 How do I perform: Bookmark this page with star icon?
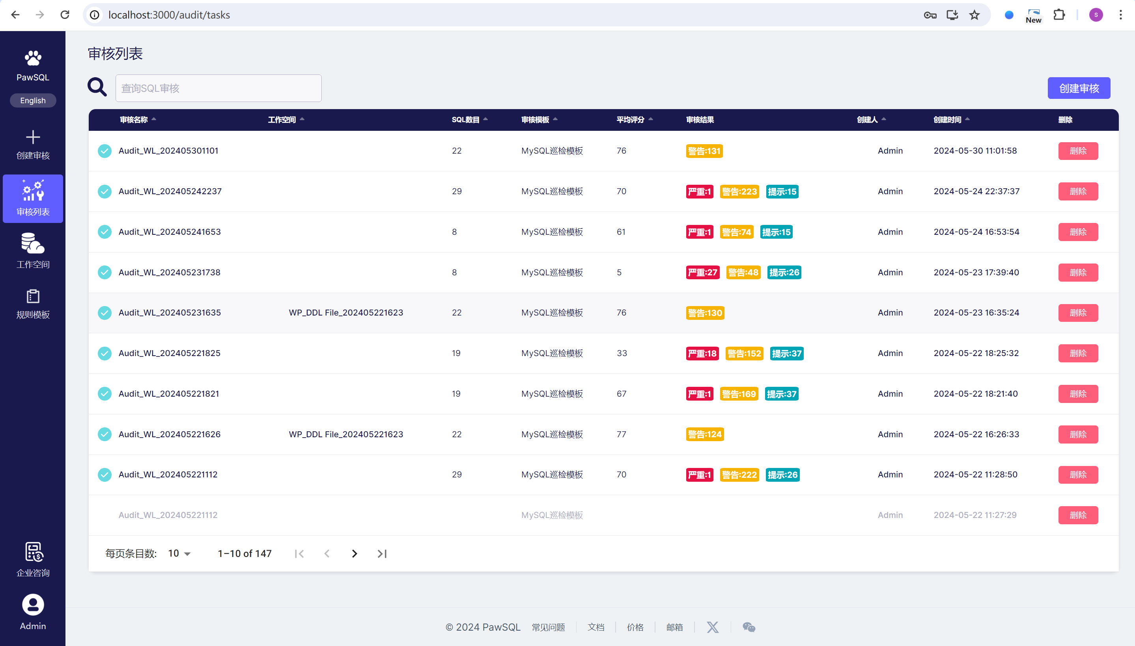[x=974, y=15]
